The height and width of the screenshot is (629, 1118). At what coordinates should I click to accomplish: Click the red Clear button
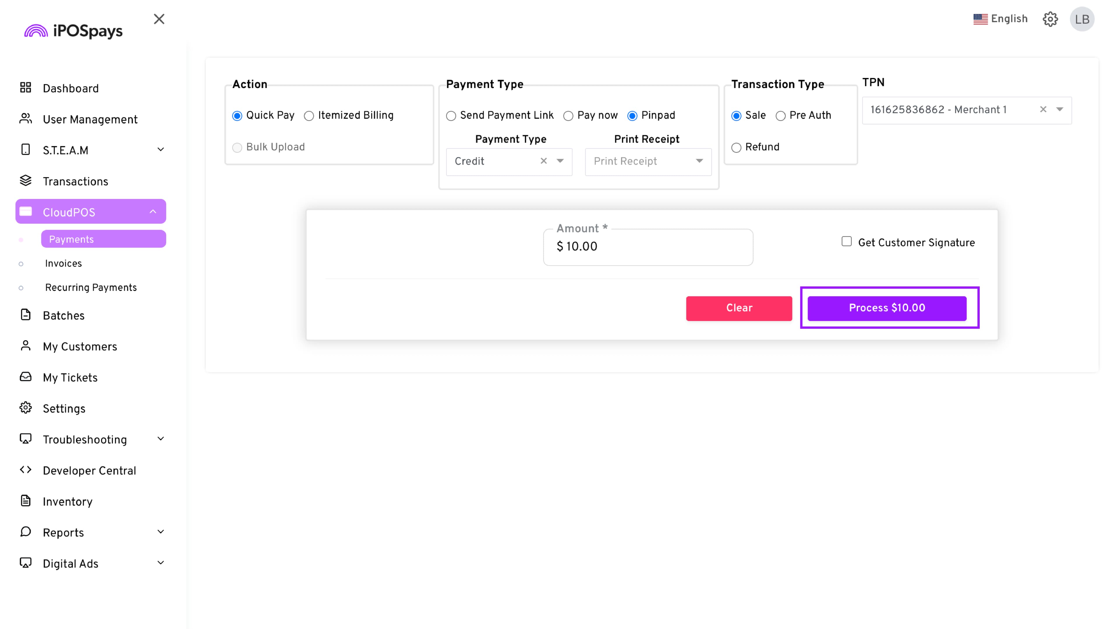click(x=739, y=308)
